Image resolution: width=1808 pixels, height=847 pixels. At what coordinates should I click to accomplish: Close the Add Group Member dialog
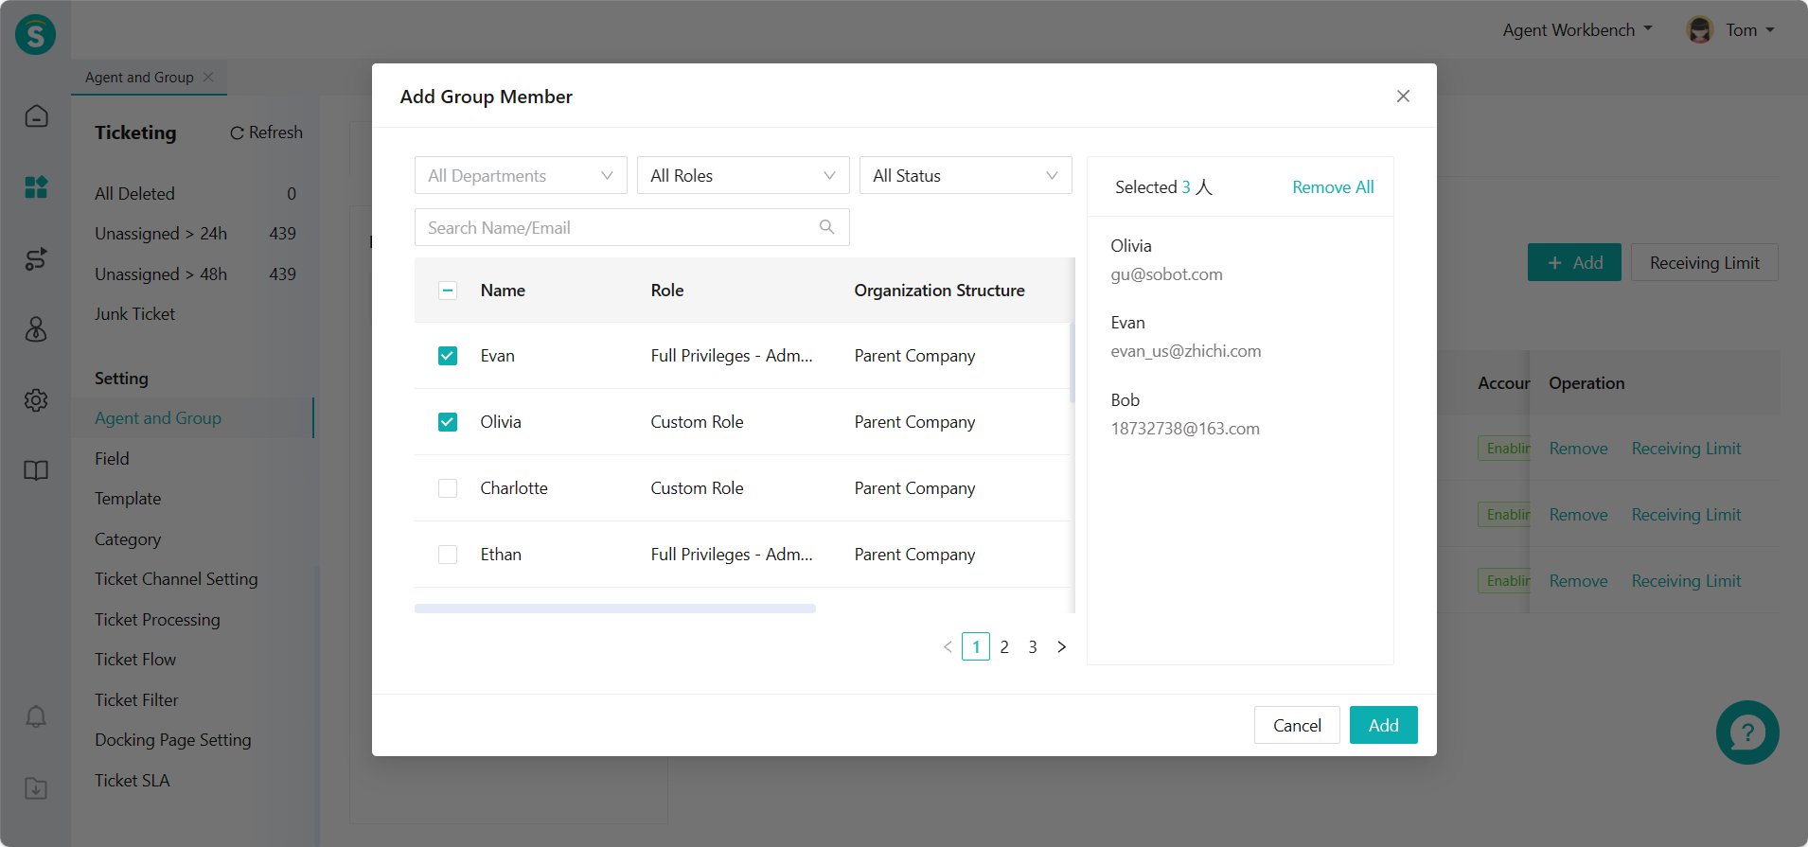coord(1403,96)
